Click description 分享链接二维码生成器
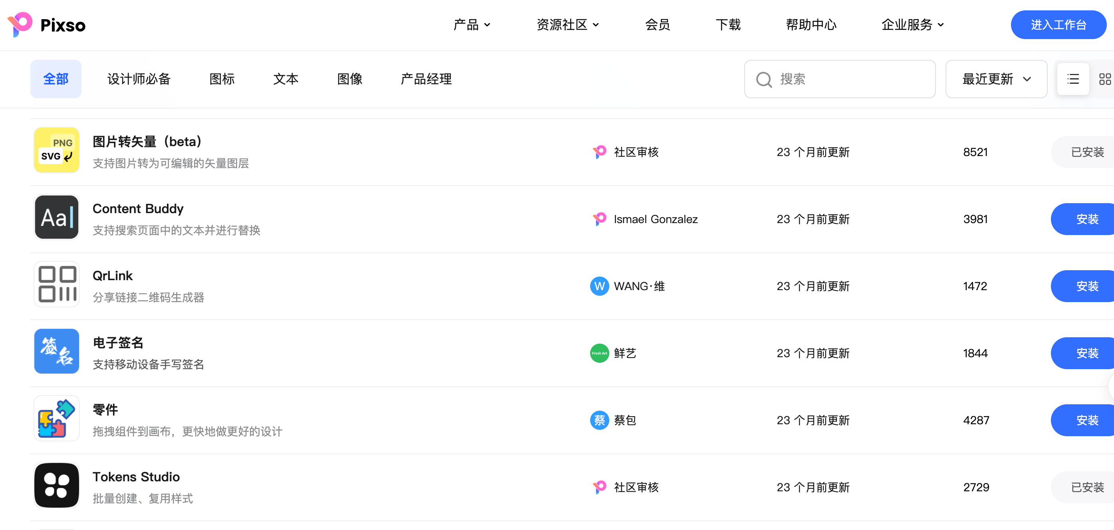Viewport: 1114px width, 530px height. point(148,297)
